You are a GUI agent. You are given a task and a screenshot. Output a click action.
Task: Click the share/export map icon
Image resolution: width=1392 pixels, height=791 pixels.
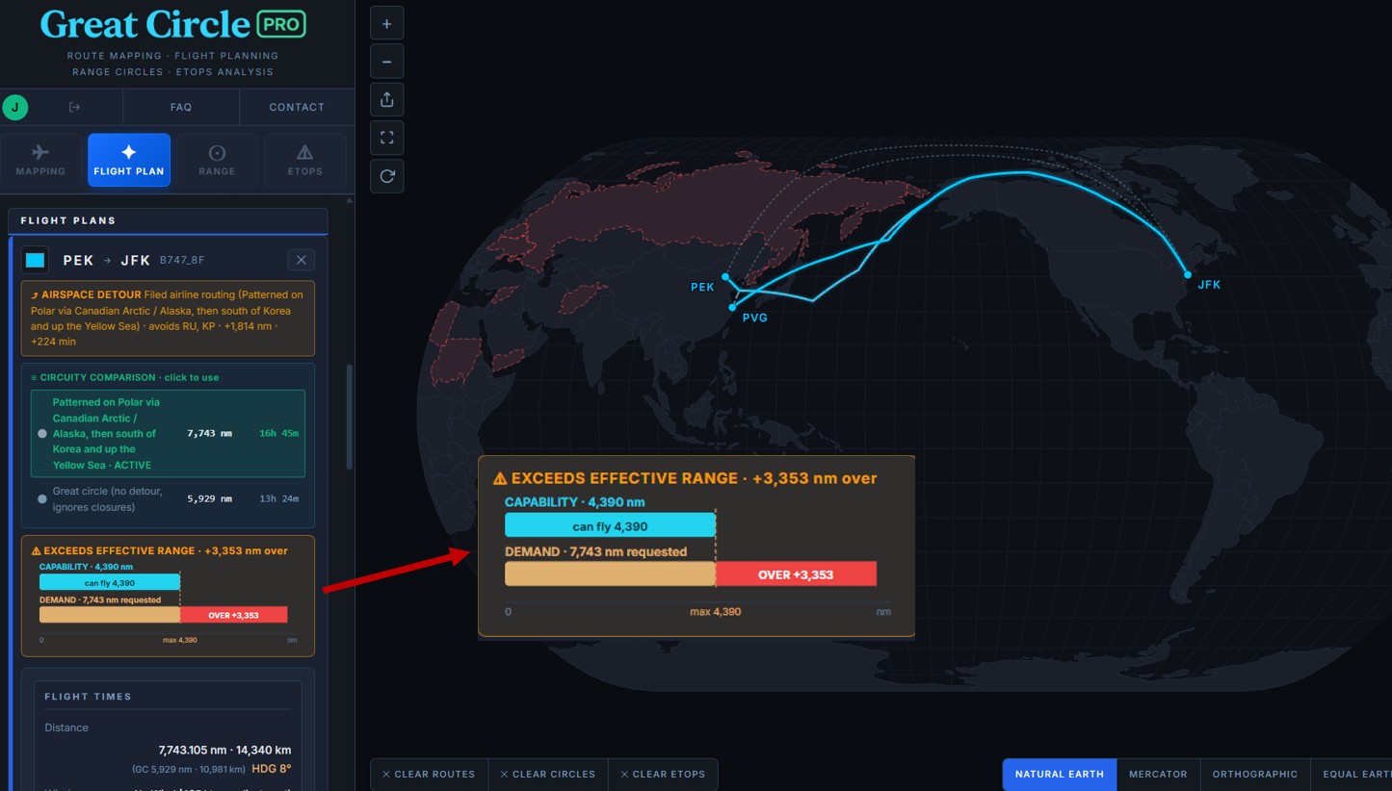[x=387, y=100]
